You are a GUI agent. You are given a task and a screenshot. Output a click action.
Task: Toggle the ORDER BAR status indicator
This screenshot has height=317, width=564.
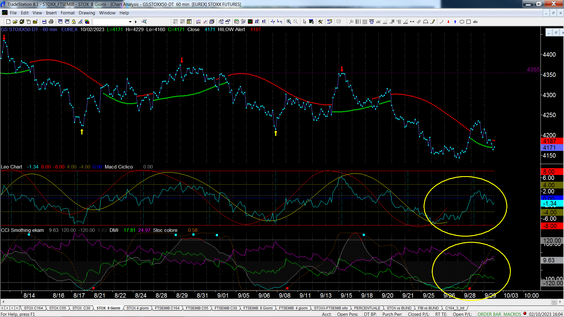489,314
